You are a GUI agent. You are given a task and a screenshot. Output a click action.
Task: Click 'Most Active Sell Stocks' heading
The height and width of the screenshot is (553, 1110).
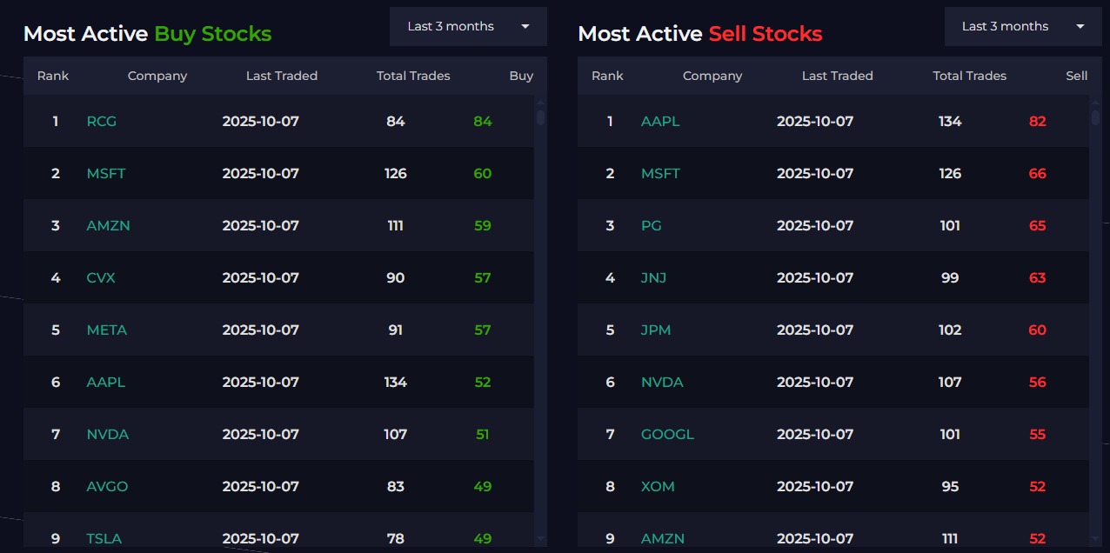coord(700,34)
